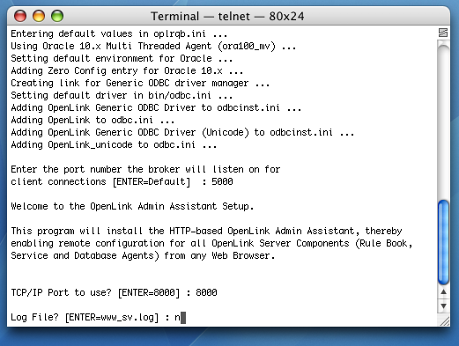Click the "Entering default values in oplrqb.ini" line
This screenshot has width=459, height=346.
119,33
